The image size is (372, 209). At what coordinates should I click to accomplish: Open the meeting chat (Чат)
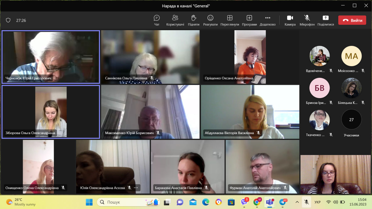(157, 20)
